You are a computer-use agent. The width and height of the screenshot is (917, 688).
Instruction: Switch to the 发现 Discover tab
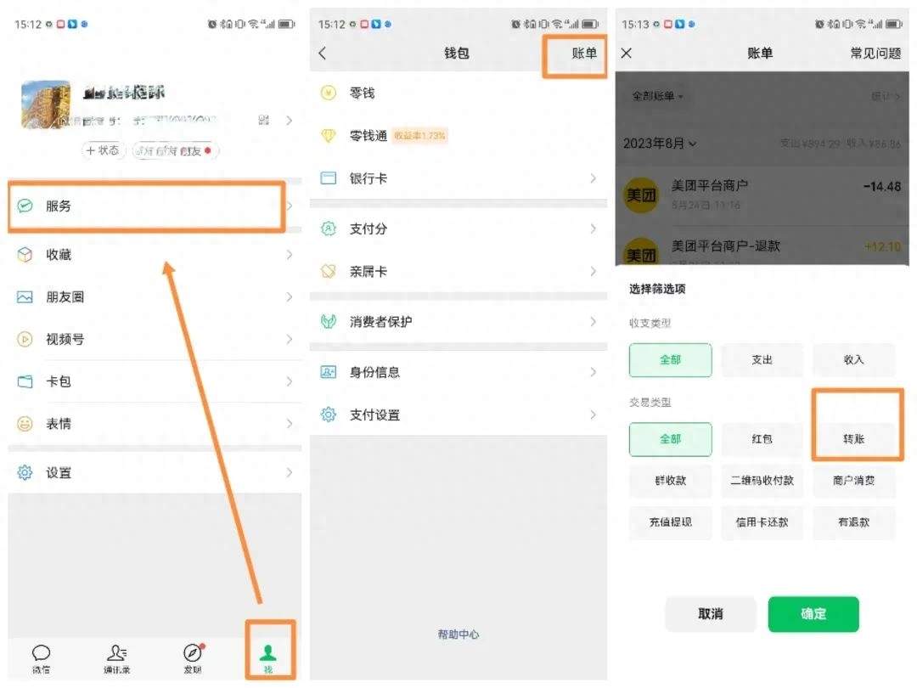pos(193,657)
